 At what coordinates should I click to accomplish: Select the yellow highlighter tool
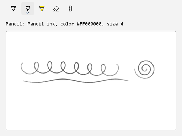tap(42, 9)
